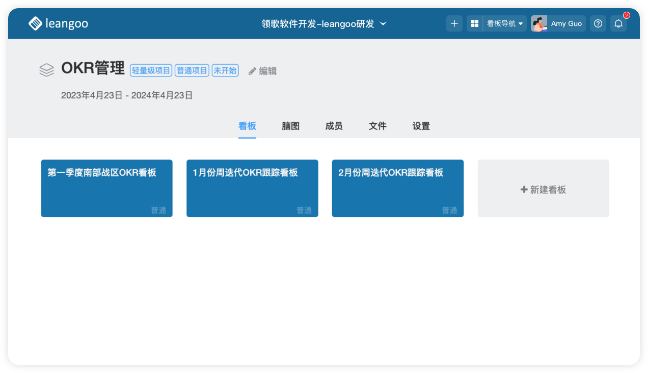The height and width of the screenshot is (373, 648).
Task: Open the 文件 tab
Action: tap(377, 126)
